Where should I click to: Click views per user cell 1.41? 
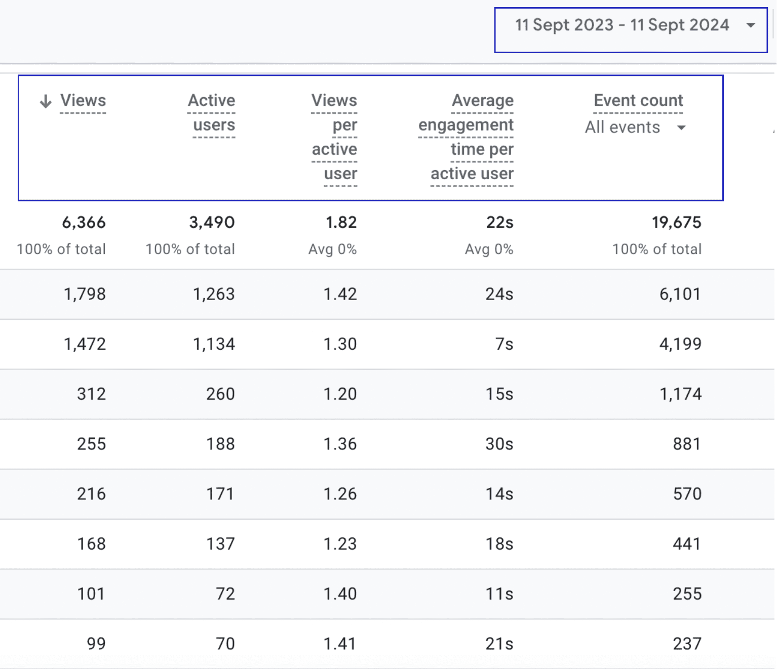coord(340,644)
